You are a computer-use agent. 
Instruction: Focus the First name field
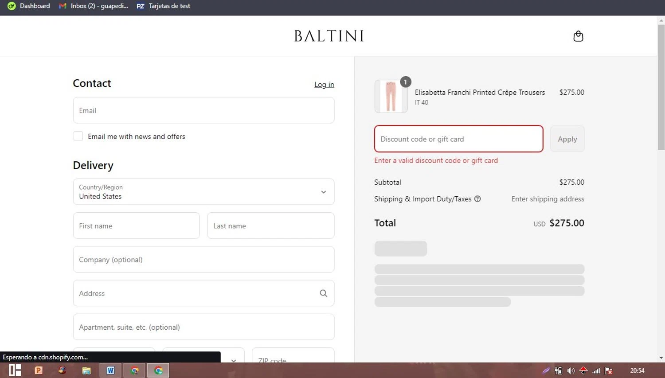[136, 226]
